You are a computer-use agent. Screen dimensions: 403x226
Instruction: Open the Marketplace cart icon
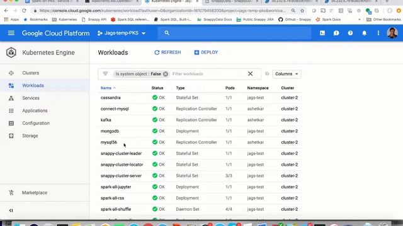[x=11, y=193]
